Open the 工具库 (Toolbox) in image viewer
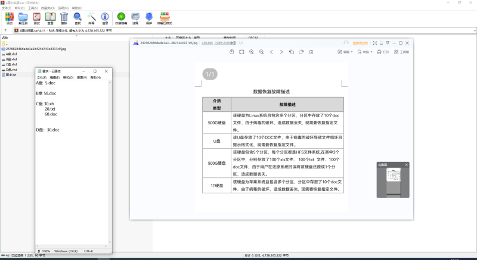477x260 pixels. pos(401,52)
